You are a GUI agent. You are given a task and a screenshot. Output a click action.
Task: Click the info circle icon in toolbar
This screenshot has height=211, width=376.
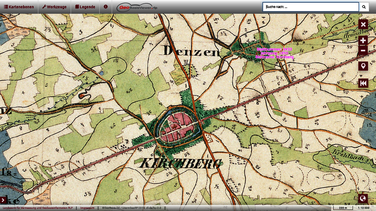105,7
